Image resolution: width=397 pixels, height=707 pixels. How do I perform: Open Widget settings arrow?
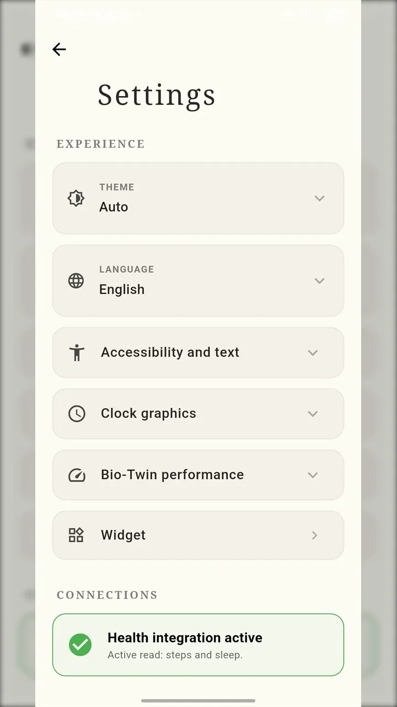click(314, 535)
